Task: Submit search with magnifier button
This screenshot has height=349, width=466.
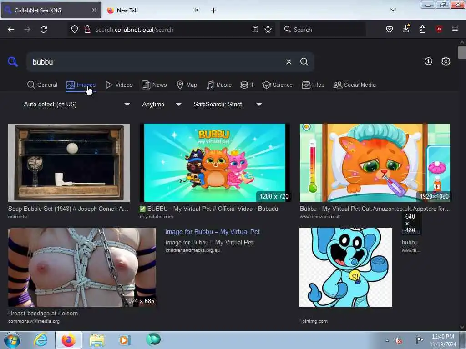Action: pyautogui.click(x=304, y=62)
